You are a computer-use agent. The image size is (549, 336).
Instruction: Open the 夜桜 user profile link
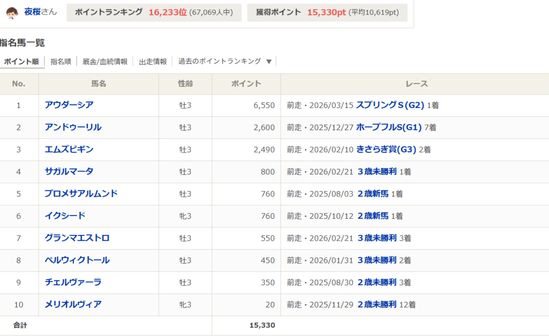pos(33,12)
